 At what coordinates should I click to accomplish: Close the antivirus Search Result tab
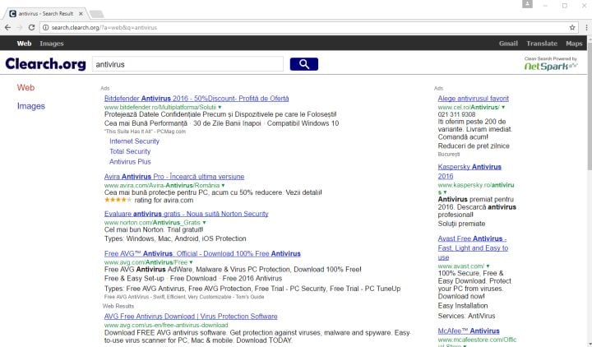(81, 14)
